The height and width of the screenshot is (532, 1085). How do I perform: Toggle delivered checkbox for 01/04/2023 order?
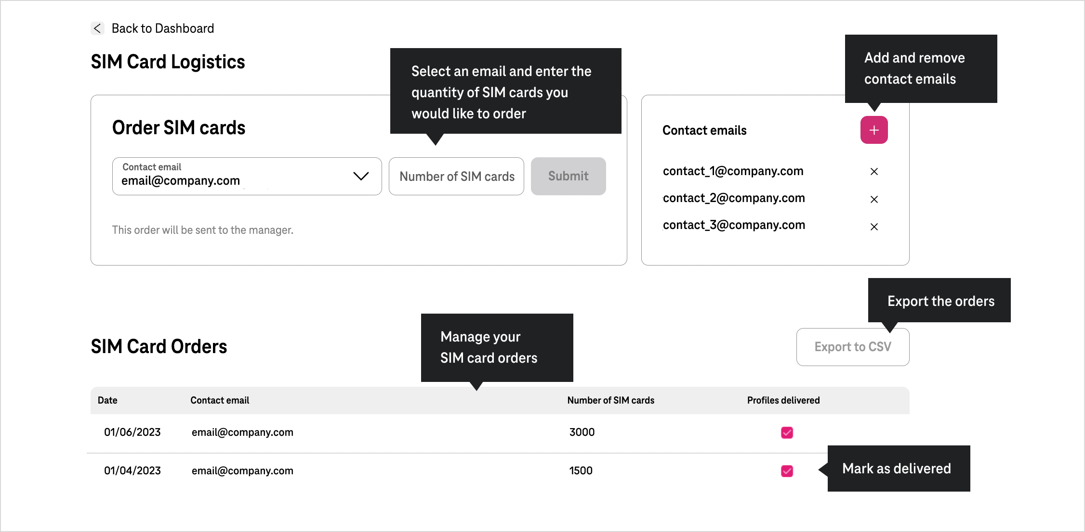coord(786,471)
